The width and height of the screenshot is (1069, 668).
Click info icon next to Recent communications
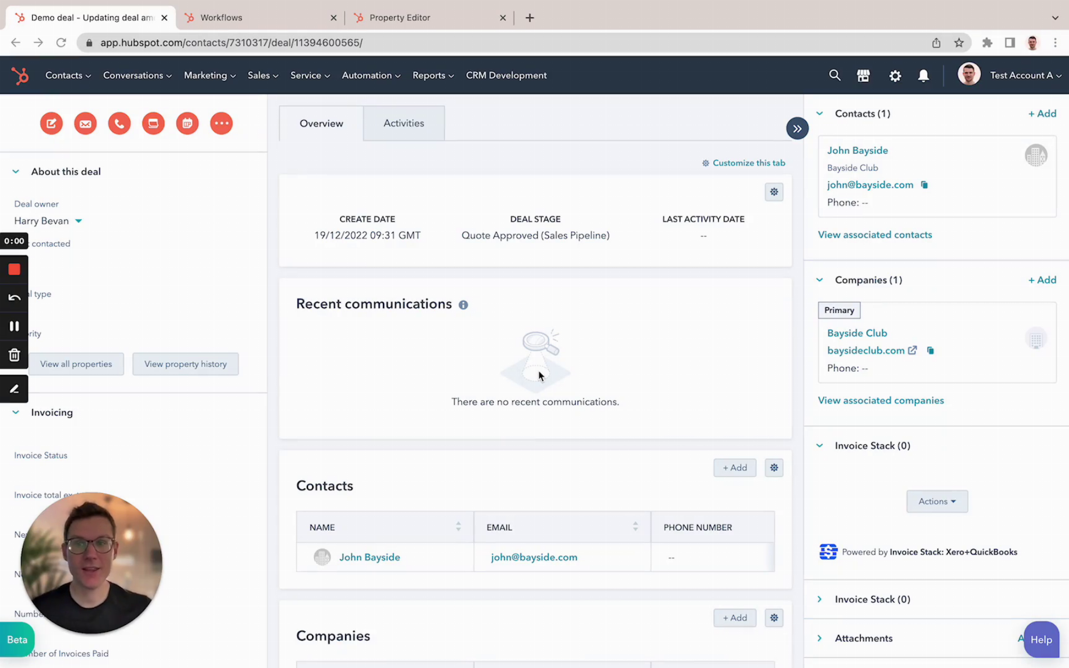click(x=463, y=304)
